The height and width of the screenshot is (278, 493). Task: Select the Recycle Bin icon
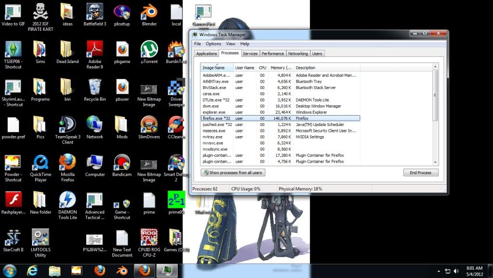pyautogui.click(x=95, y=88)
